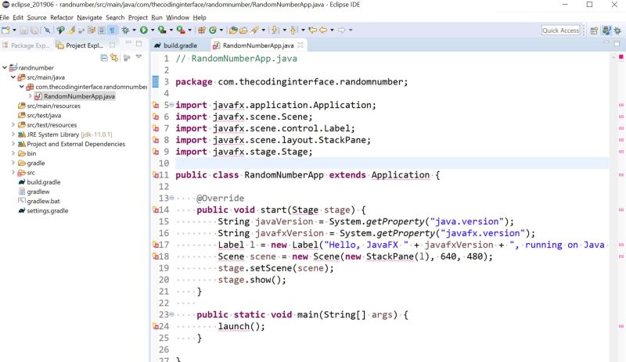Expand the gradle folder
The width and height of the screenshot is (626, 362).
pos(13,163)
